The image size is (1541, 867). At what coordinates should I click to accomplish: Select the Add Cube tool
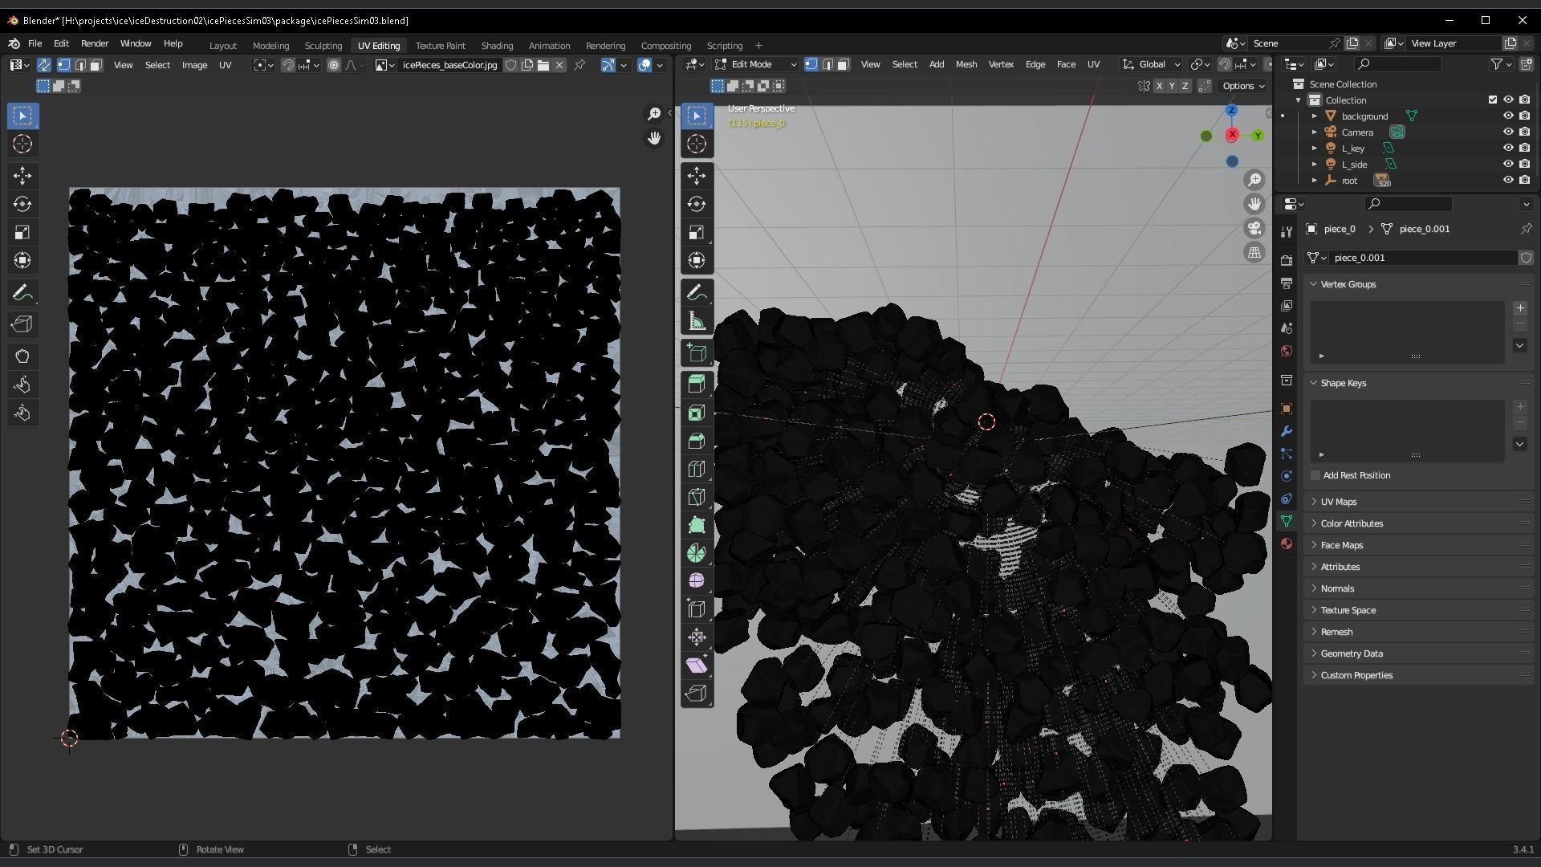697,353
